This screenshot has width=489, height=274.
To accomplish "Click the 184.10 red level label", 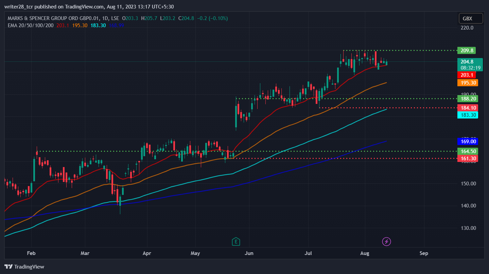I will pyautogui.click(x=468, y=108).
